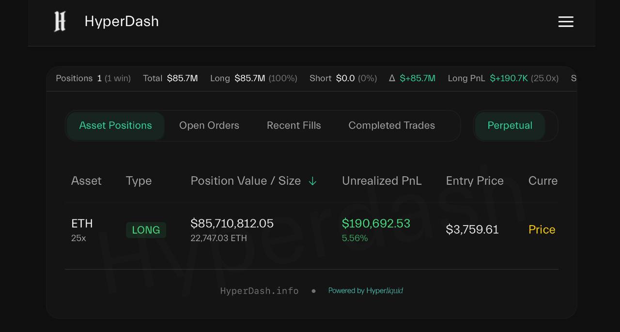Click the HyperDash title text
The image size is (620, 332).
coord(122,21)
